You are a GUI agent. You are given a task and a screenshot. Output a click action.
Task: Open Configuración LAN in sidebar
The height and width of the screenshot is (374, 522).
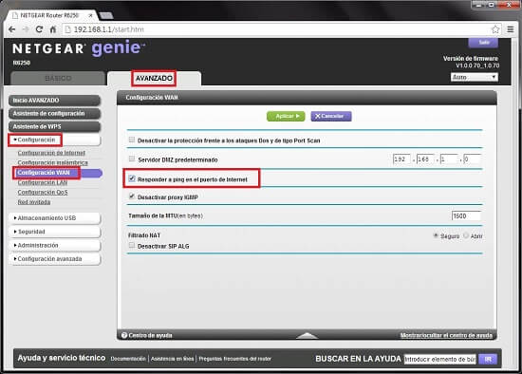pos(43,182)
